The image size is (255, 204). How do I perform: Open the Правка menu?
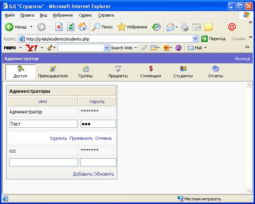coord(27,15)
